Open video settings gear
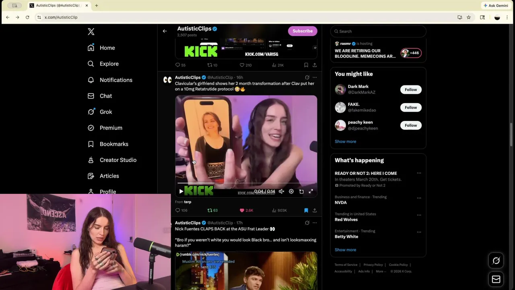The height and width of the screenshot is (290, 515). (x=291, y=192)
